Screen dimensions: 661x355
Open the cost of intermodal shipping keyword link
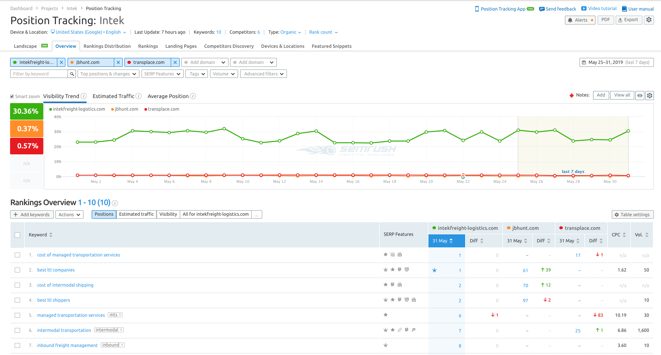coord(65,285)
